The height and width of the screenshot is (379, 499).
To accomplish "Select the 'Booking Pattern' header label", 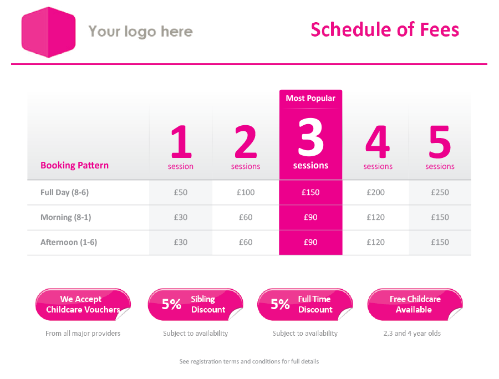I will click(x=74, y=165).
